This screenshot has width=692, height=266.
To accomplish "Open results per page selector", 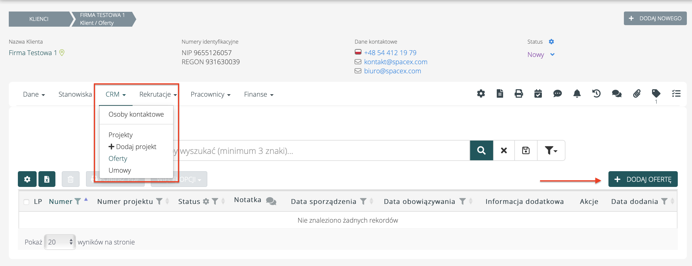I will coord(60,242).
